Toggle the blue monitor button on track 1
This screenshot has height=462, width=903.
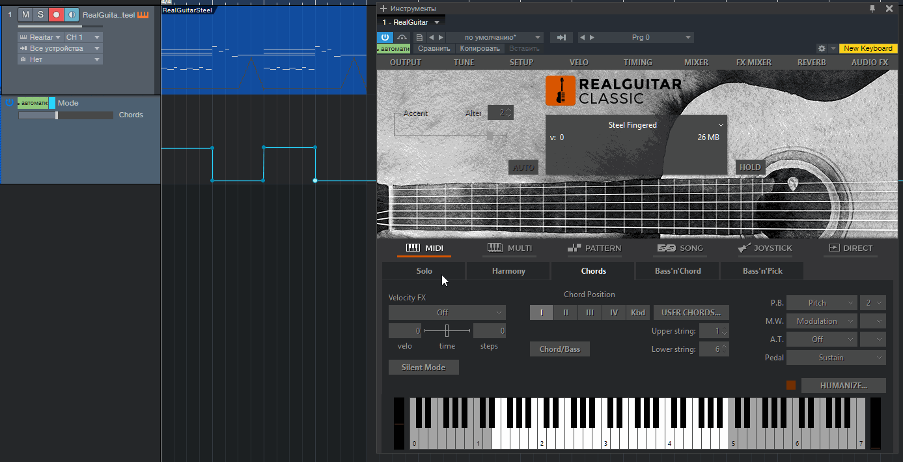72,14
